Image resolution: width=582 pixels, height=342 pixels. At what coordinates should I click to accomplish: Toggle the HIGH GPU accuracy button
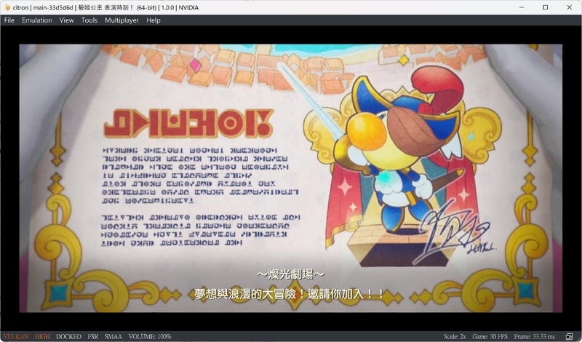tap(42, 336)
